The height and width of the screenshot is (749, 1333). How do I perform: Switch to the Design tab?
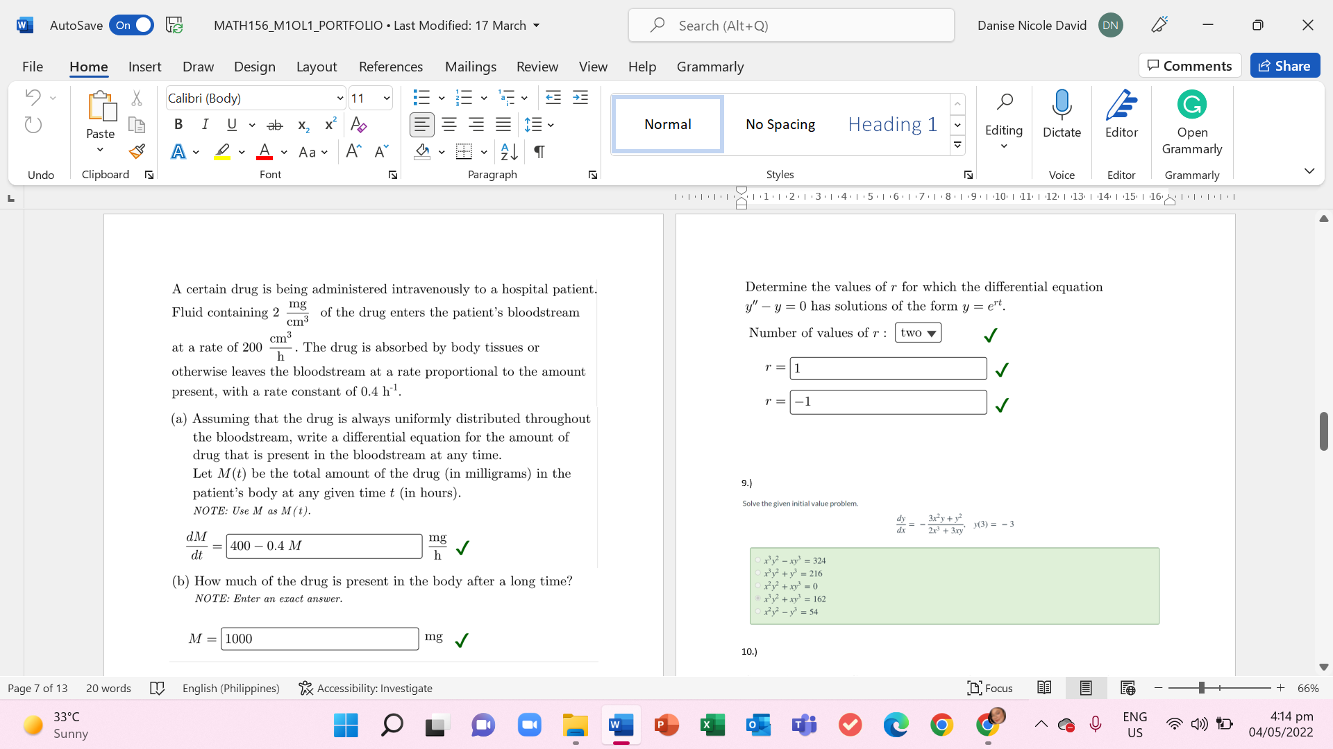254,67
